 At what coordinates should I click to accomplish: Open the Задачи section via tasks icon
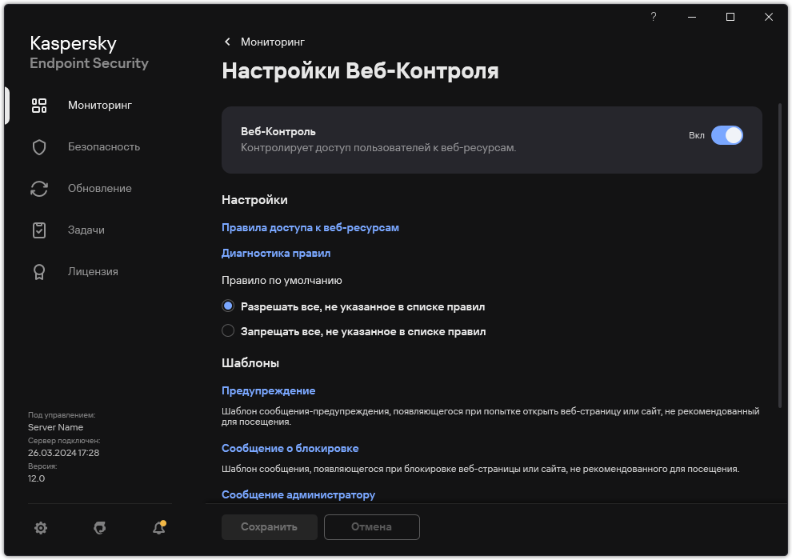[38, 230]
